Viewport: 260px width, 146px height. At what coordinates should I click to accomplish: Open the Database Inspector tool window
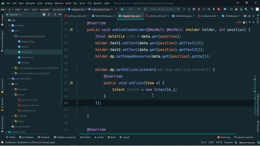coord(65,137)
